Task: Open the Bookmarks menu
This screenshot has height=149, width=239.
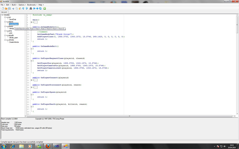Action: click(x=31, y=5)
